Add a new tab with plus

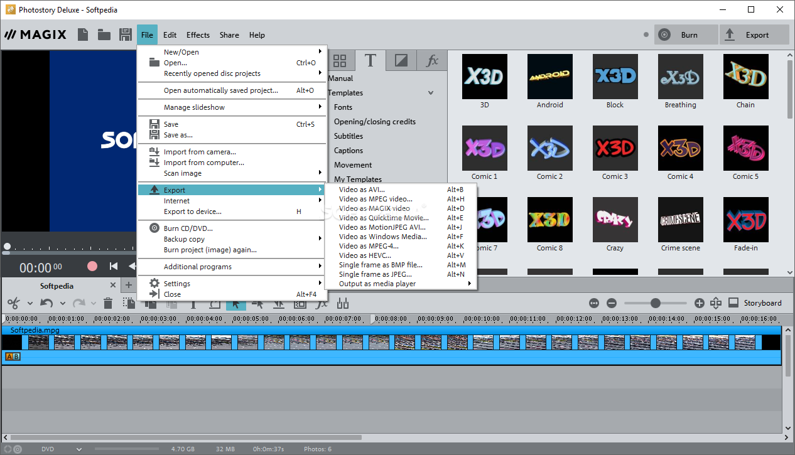click(x=128, y=285)
